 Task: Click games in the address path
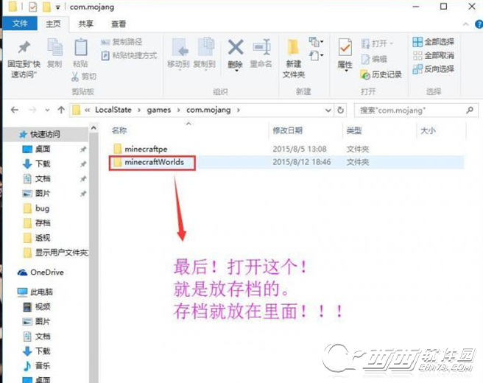(x=158, y=110)
